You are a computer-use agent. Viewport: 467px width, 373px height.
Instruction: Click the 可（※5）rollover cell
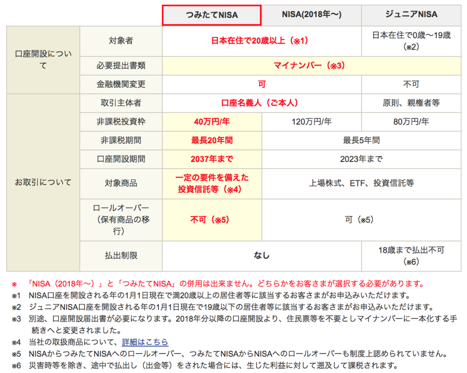click(x=362, y=220)
